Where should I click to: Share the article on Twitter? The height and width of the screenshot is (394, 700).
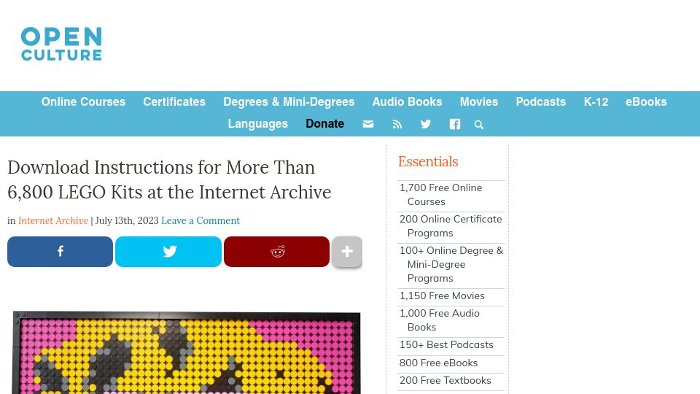click(x=168, y=252)
